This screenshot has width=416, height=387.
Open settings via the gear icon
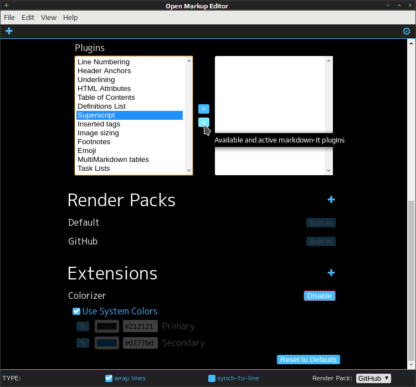point(407,31)
